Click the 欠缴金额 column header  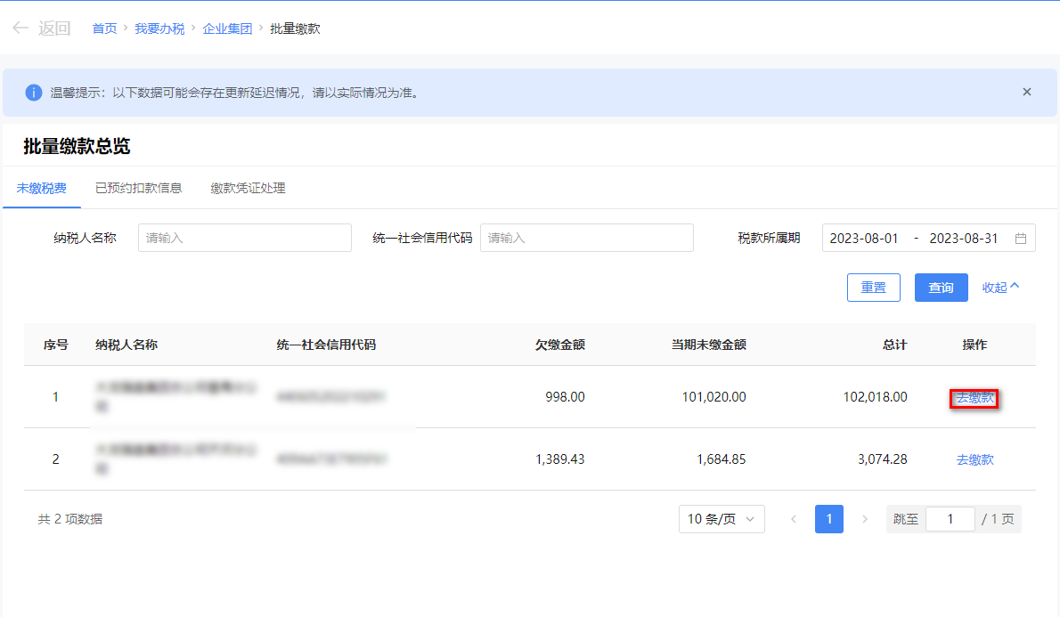tap(559, 345)
